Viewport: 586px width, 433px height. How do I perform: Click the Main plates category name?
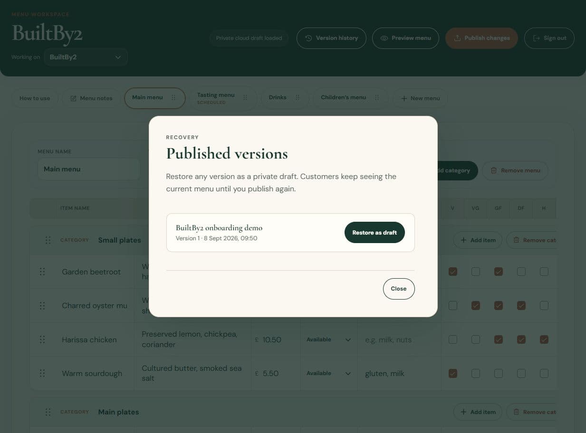coord(118,412)
